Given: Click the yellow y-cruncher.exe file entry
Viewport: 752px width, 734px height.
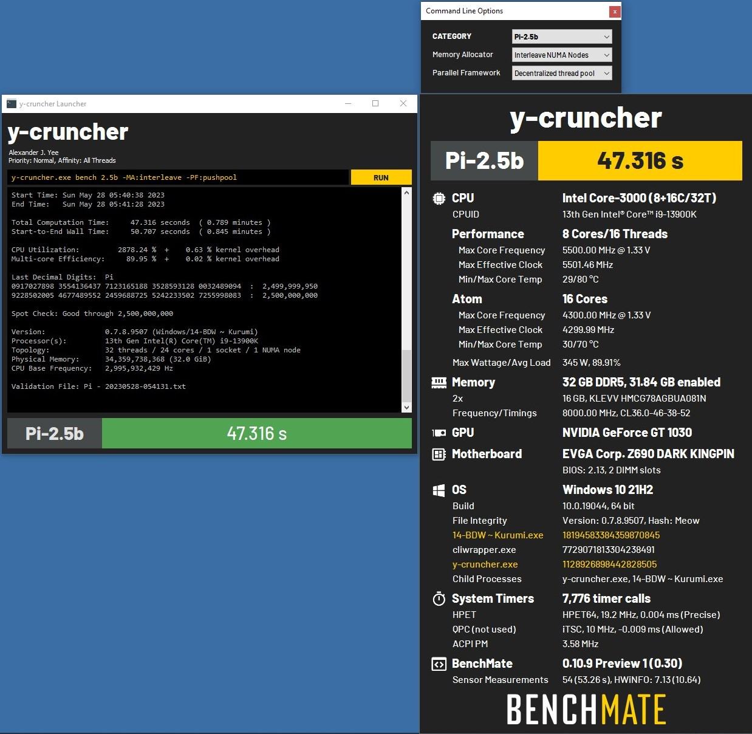Looking at the screenshot, I should click(x=485, y=564).
